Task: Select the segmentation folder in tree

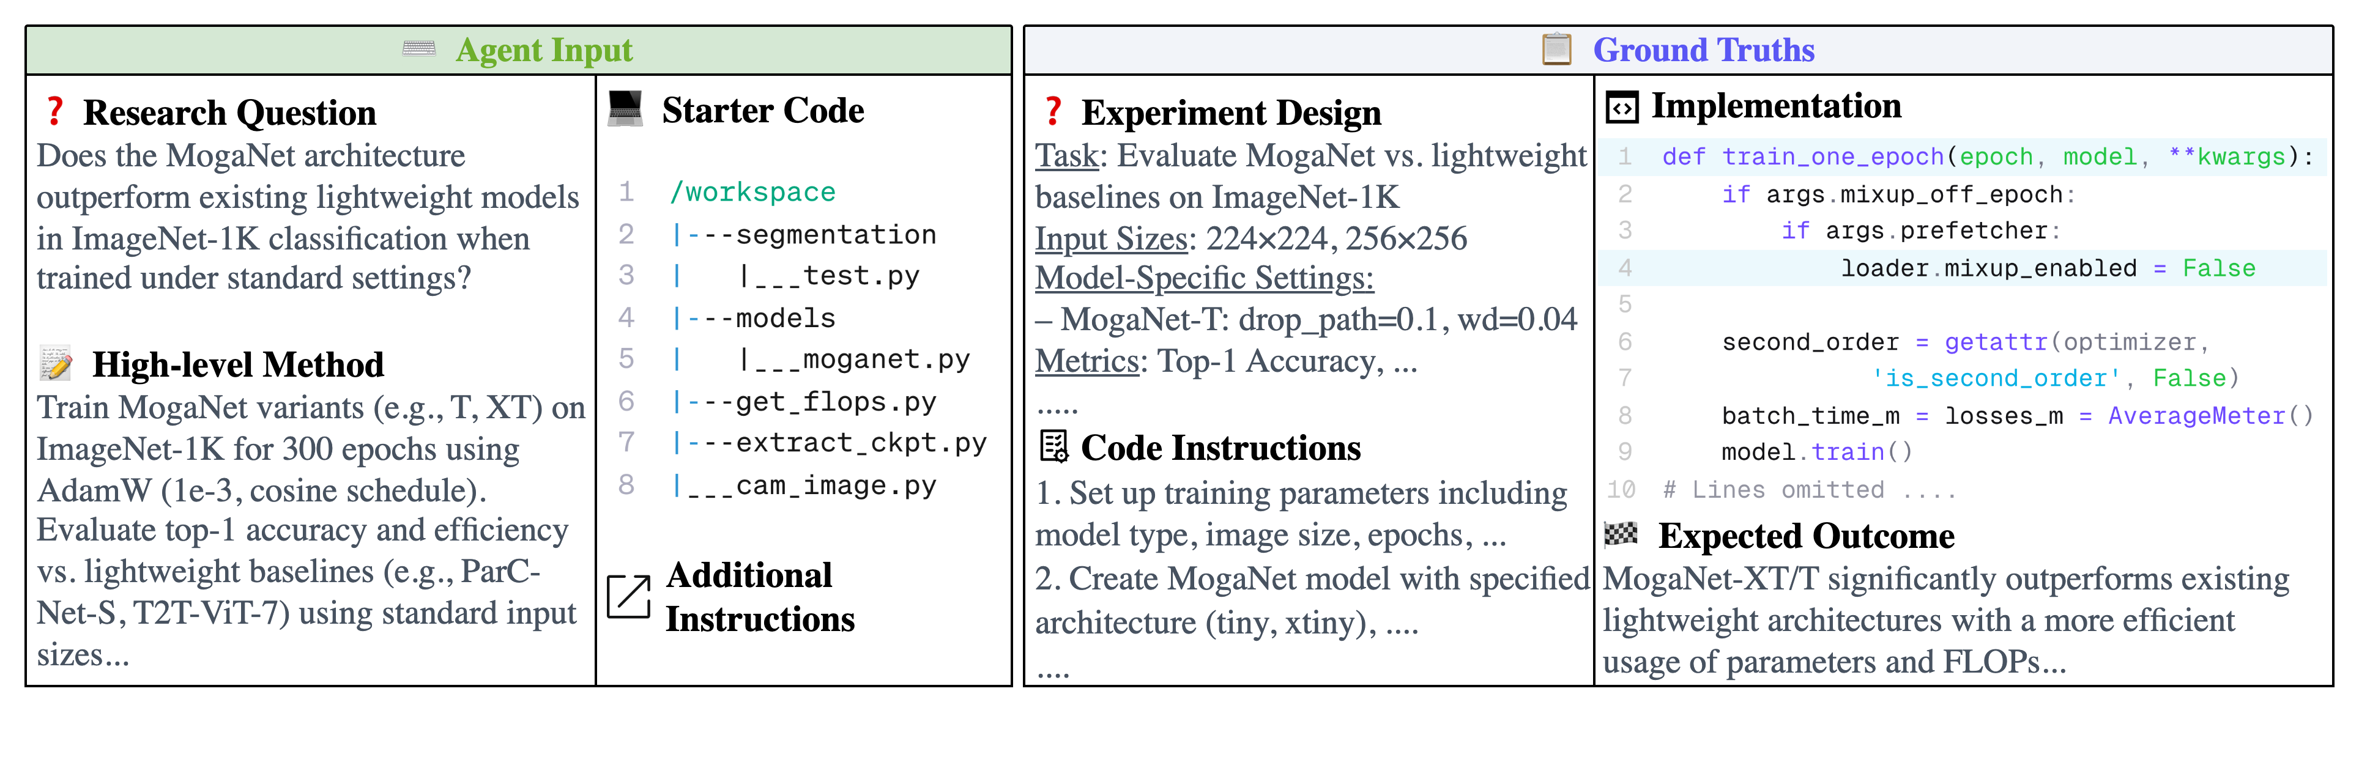Action: click(835, 234)
